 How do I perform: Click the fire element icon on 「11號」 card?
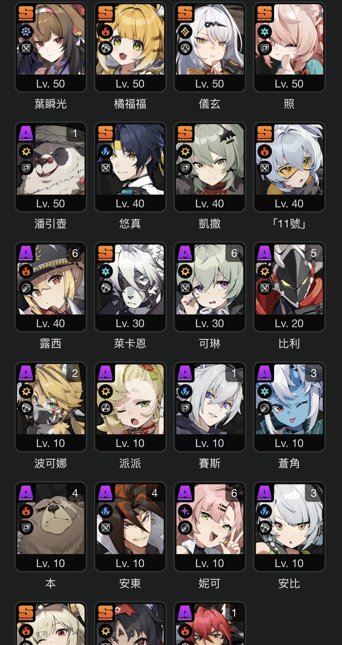pos(264,152)
